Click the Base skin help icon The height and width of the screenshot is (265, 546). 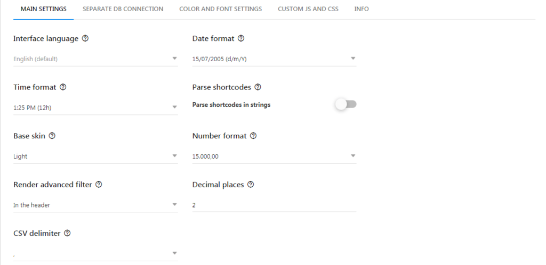click(x=52, y=136)
